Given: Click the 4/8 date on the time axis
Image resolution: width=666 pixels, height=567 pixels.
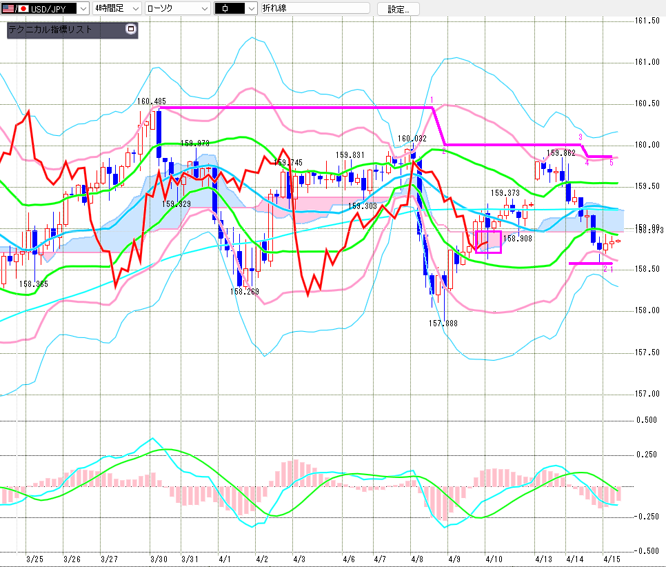Looking at the screenshot, I should [x=416, y=559].
